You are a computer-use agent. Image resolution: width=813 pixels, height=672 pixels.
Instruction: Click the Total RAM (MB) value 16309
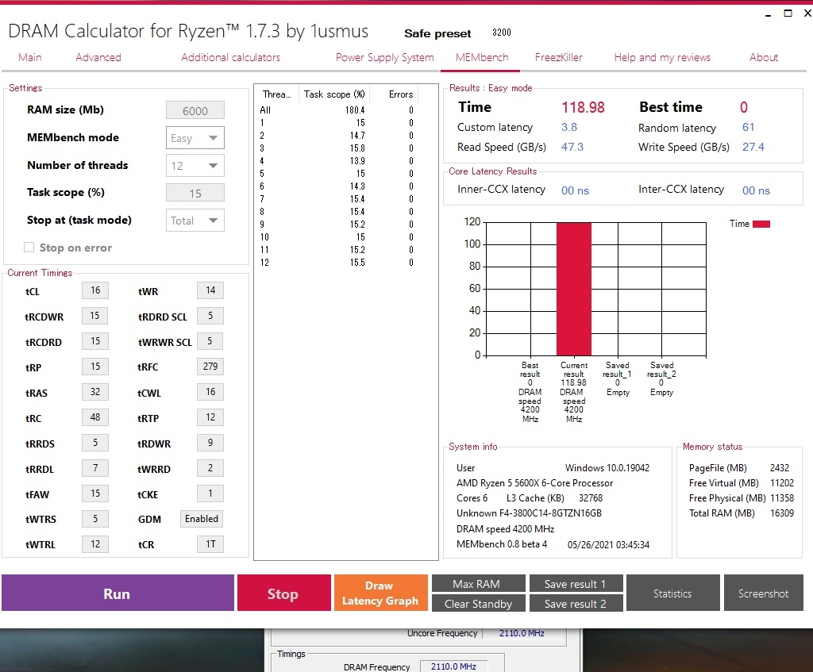point(781,513)
